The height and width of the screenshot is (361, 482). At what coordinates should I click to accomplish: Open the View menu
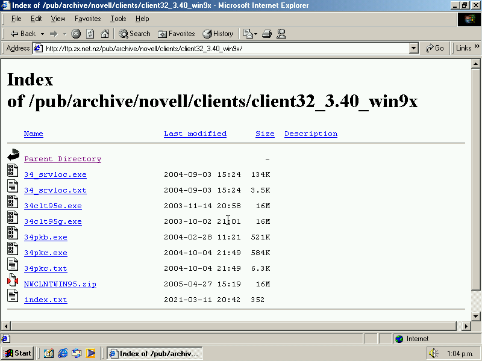[58, 19]
